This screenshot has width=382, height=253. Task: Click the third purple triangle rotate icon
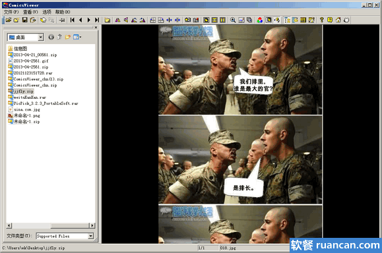134,20
